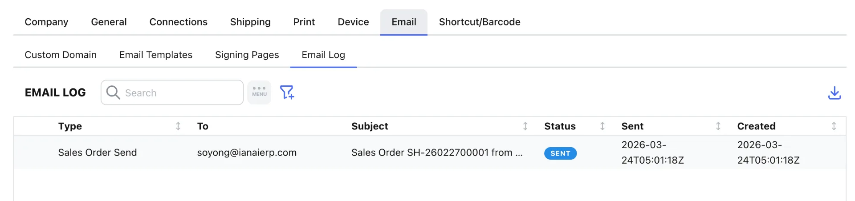Open the three-dot MENU button
Image resolution: width=855 pixels, height=201 pixels.
(259, 92)
